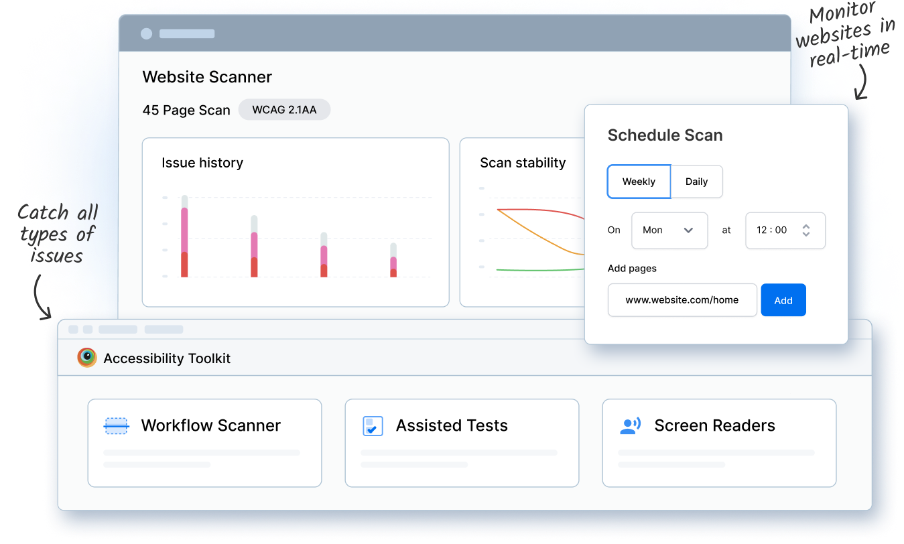
Task: Click the www.website.com/home input field
Action: 682,300
